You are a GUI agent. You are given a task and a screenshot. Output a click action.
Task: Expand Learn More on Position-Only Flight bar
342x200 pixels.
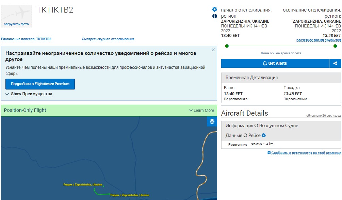point(201,110)
